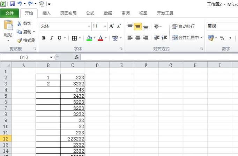Open the Borders dropdown arrow
The height and width of the screenshot is (156, 238).
[80, 38]
